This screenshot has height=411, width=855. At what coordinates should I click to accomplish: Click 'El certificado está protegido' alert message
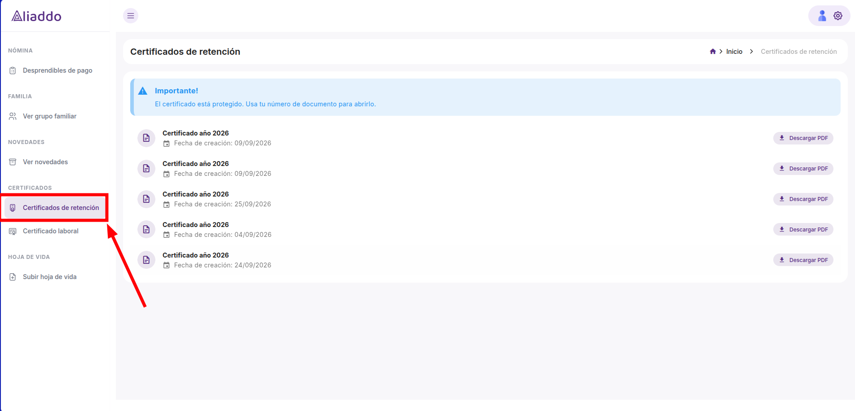[x=265, y=104]
